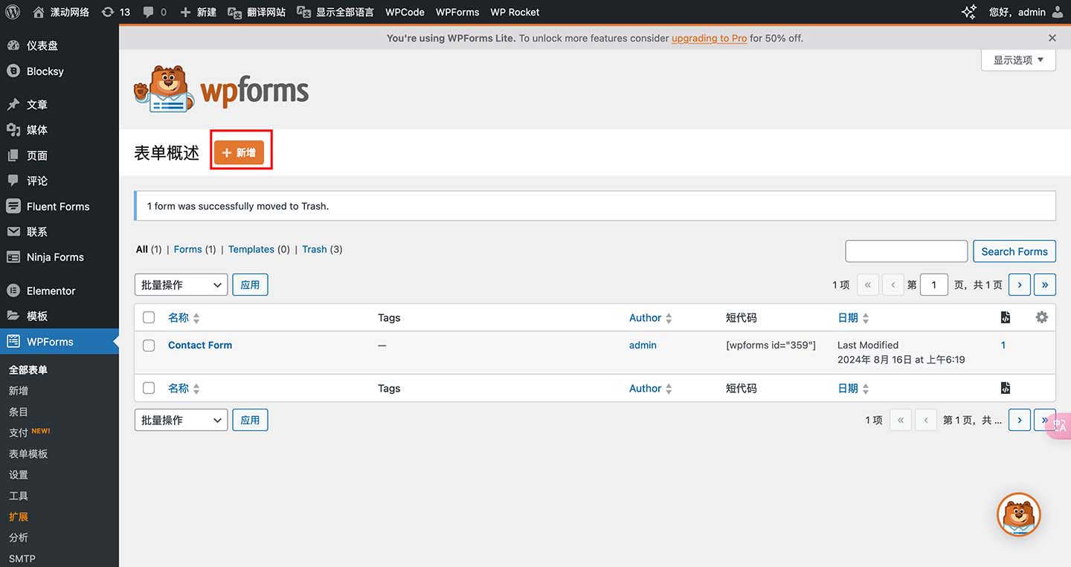The width and height of the screenshot is (1071, 567).
Task: Open 页面 pages in sidebar
Action: (59, 155)
